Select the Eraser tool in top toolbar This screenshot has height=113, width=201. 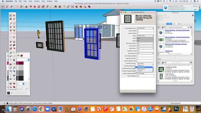(7, 7)
